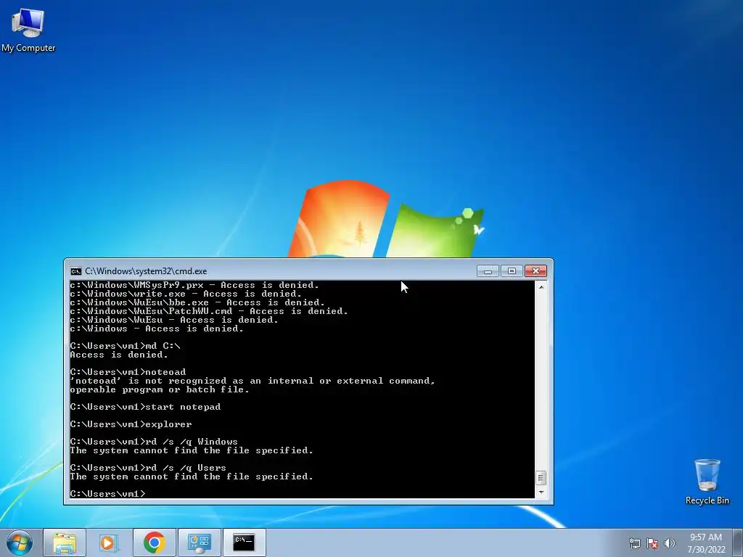Click the bbe.exe access denied line

[197, 302]
